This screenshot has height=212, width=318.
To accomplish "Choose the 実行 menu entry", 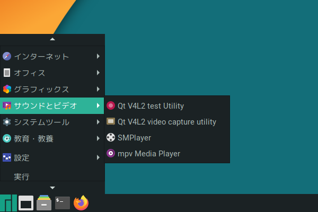I will pyautogui.click(x=52, y=175).
